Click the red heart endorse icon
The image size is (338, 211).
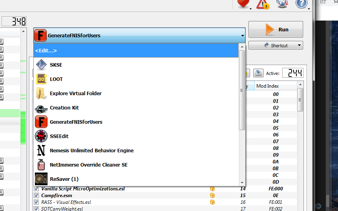coord(243,4)
